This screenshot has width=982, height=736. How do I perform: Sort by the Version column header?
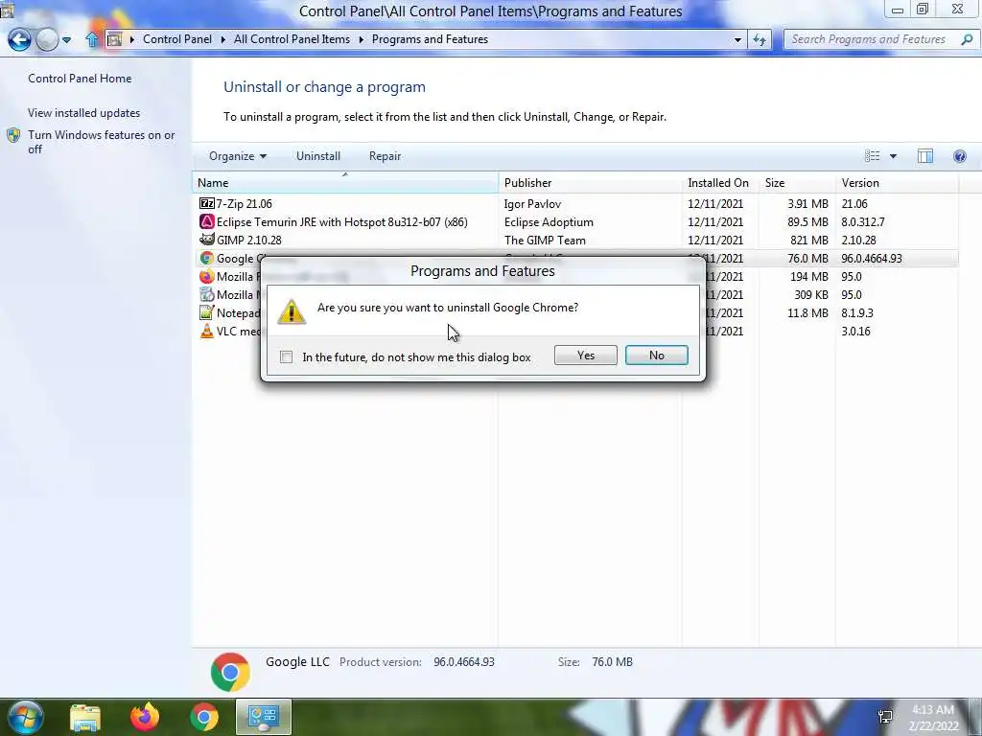tap(897, 183)
